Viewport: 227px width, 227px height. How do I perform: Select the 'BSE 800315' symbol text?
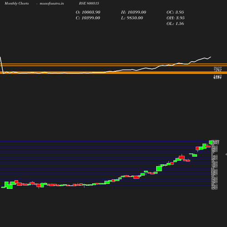89,3
